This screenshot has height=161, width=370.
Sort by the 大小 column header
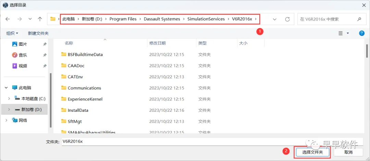tap(243, 43)
